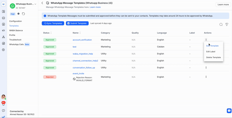Screen dimensions: 232x118
Task: Go to WABA Balance in side navigation
Action: 16,30
